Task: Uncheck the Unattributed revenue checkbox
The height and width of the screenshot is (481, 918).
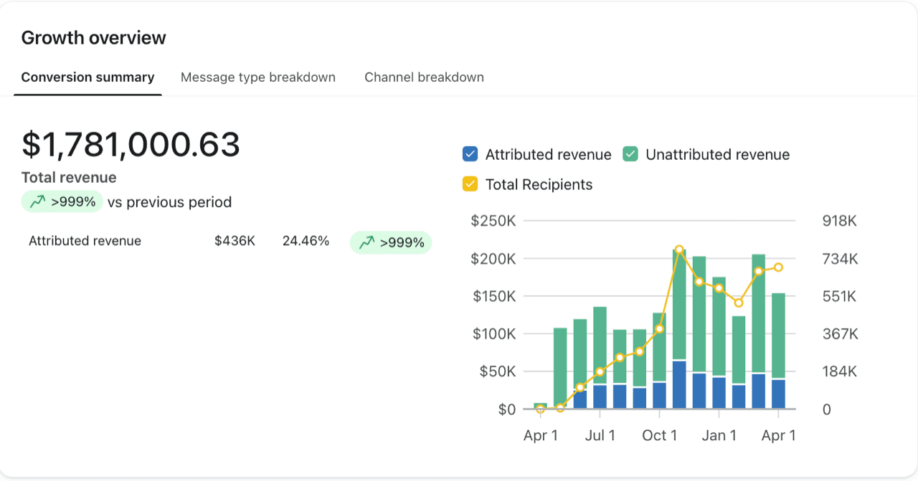Action: click(630, 154)
